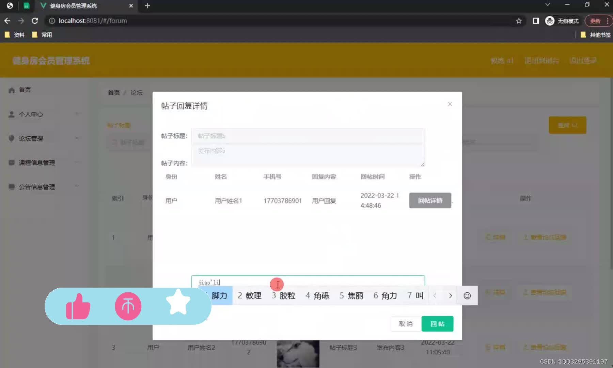
Task: Click the 首页 breadcrumb link
Action: point(114,92)
